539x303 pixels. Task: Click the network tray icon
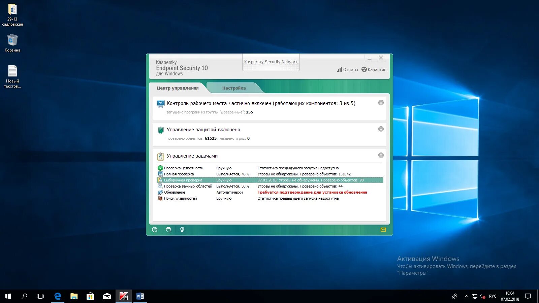(x=475, y=296)
